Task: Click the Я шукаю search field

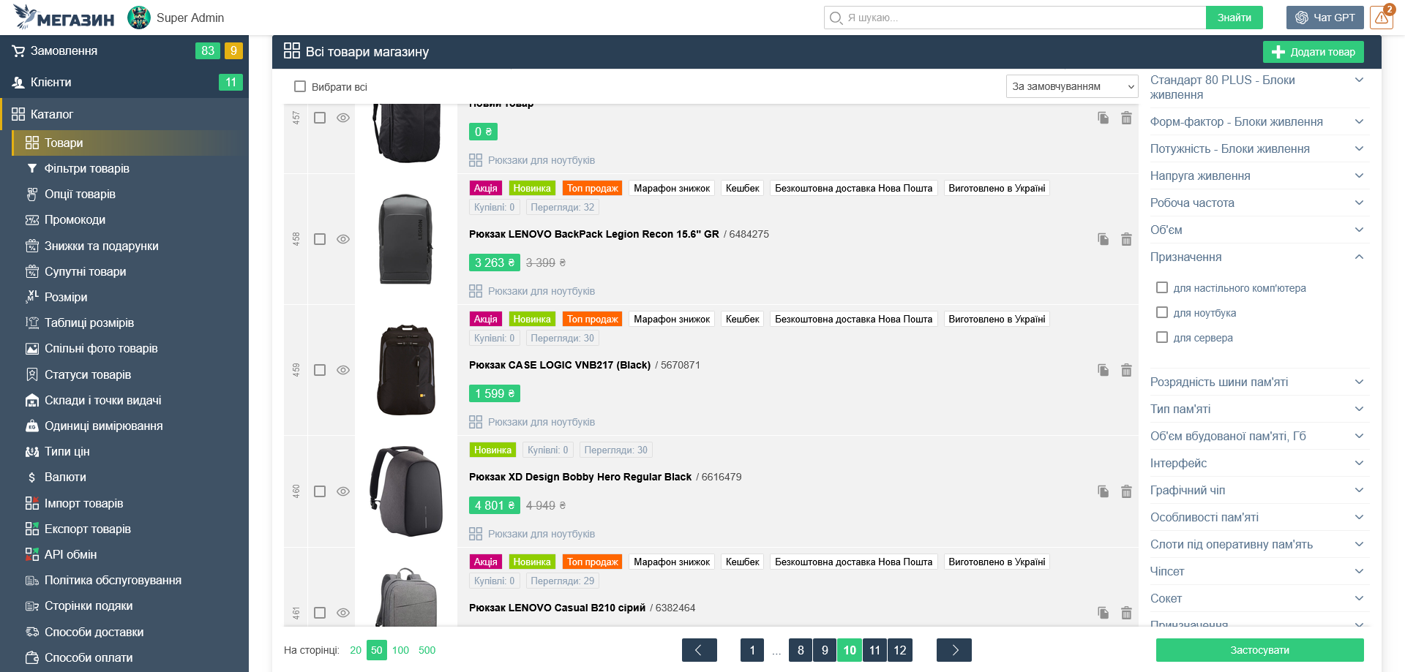Action: pos(1016,18)
